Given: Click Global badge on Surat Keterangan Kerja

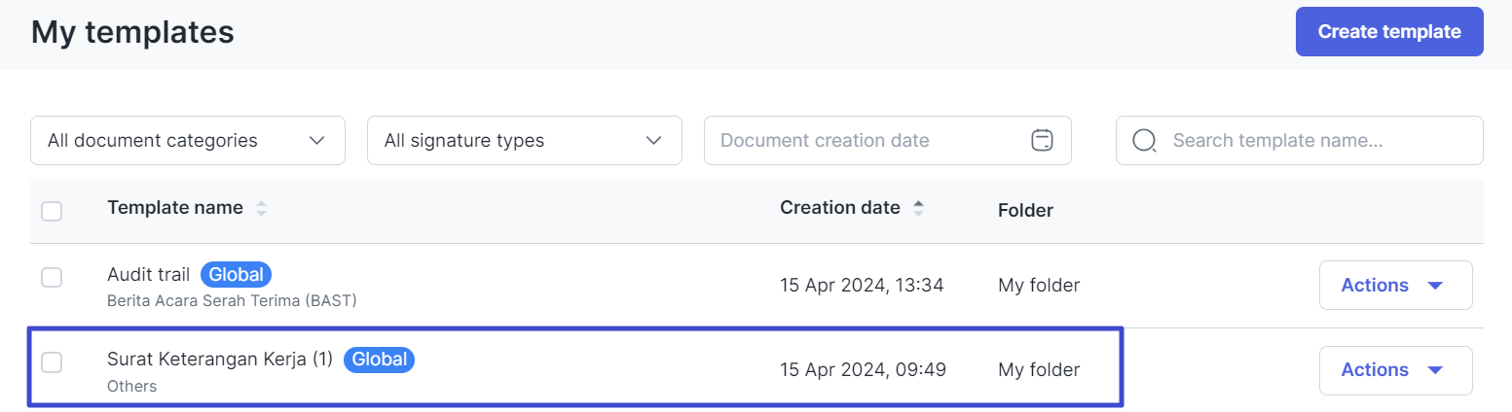Looking at the screenshot, I should click(379, 360).
